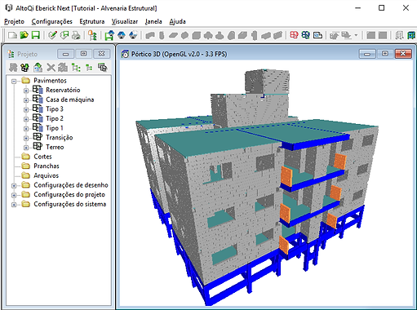Select the Cortes folder
Image resolution: width=417 pixels, height=310 pixels.
coord(42,157)
